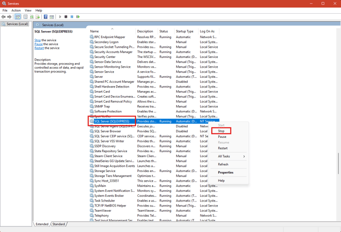
Task: Click the Show/Hide Console Tree toolbar icon
Action: (x=18, y=17)
